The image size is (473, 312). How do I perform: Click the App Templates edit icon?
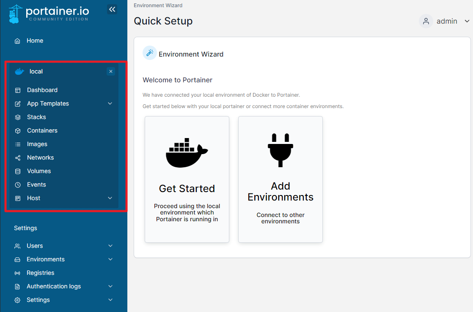[x=18, y=103]
